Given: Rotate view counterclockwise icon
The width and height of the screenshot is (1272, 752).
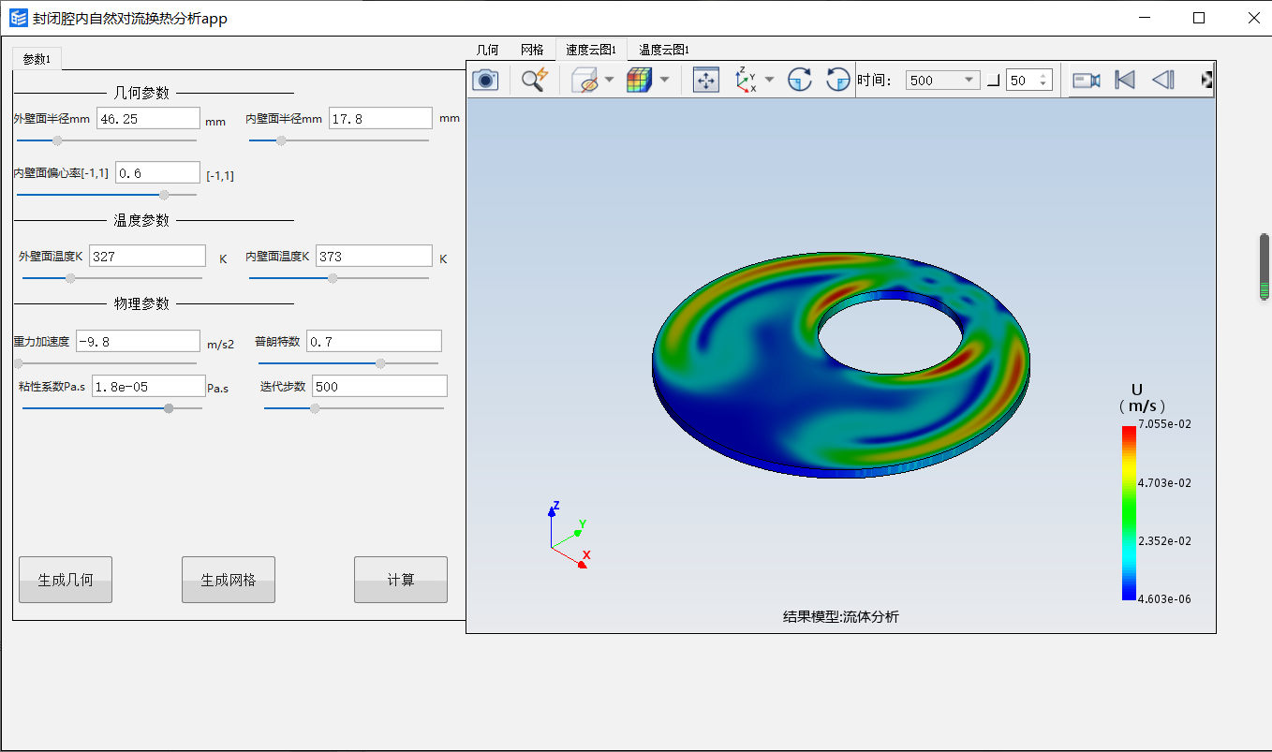Looking at the screenshot, I should (x=837, y=80).
